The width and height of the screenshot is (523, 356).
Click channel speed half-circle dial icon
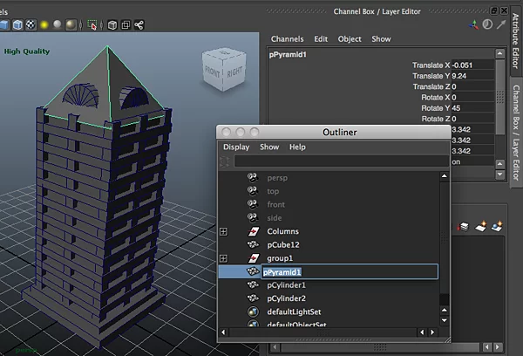pos(487,24)
